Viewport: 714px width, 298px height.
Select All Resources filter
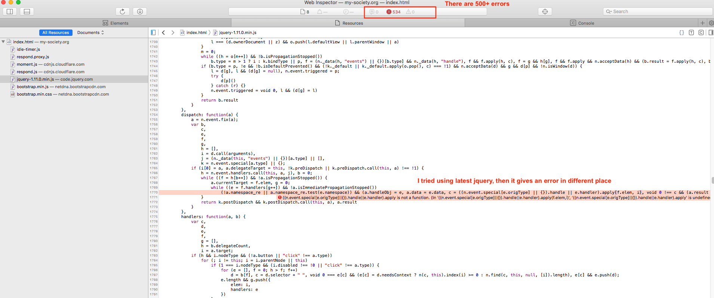coord(56,32)
